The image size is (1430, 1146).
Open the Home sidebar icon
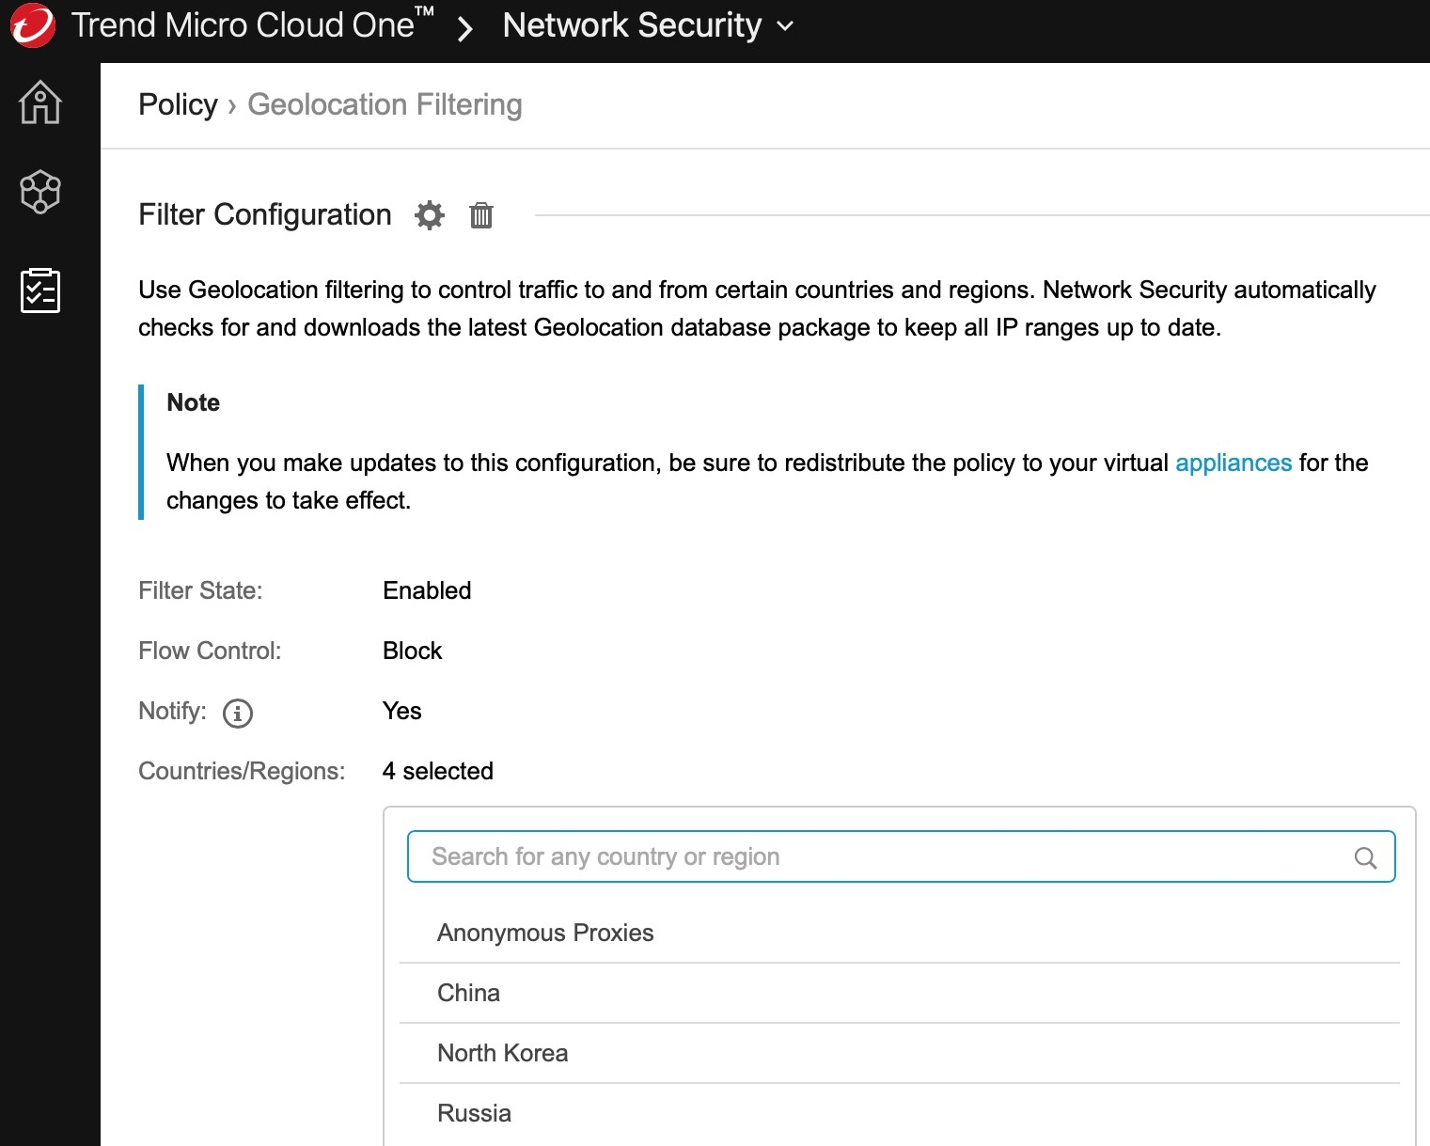click(x=40, y=102)
